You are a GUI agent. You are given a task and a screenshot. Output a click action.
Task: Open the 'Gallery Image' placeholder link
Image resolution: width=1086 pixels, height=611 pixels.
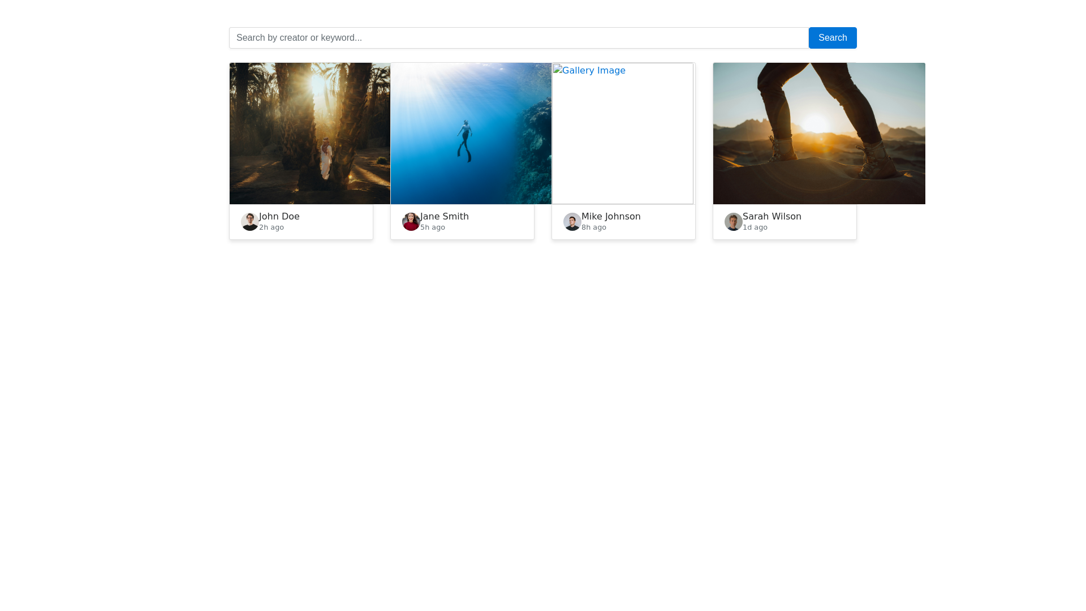[x=593, y=71]
